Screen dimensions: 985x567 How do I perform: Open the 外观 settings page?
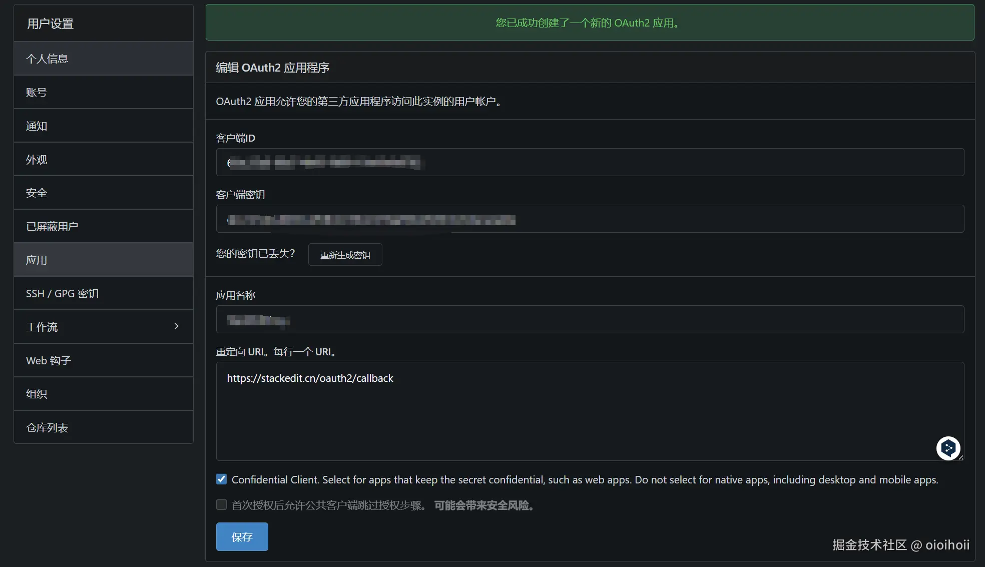tap(37, 159)
